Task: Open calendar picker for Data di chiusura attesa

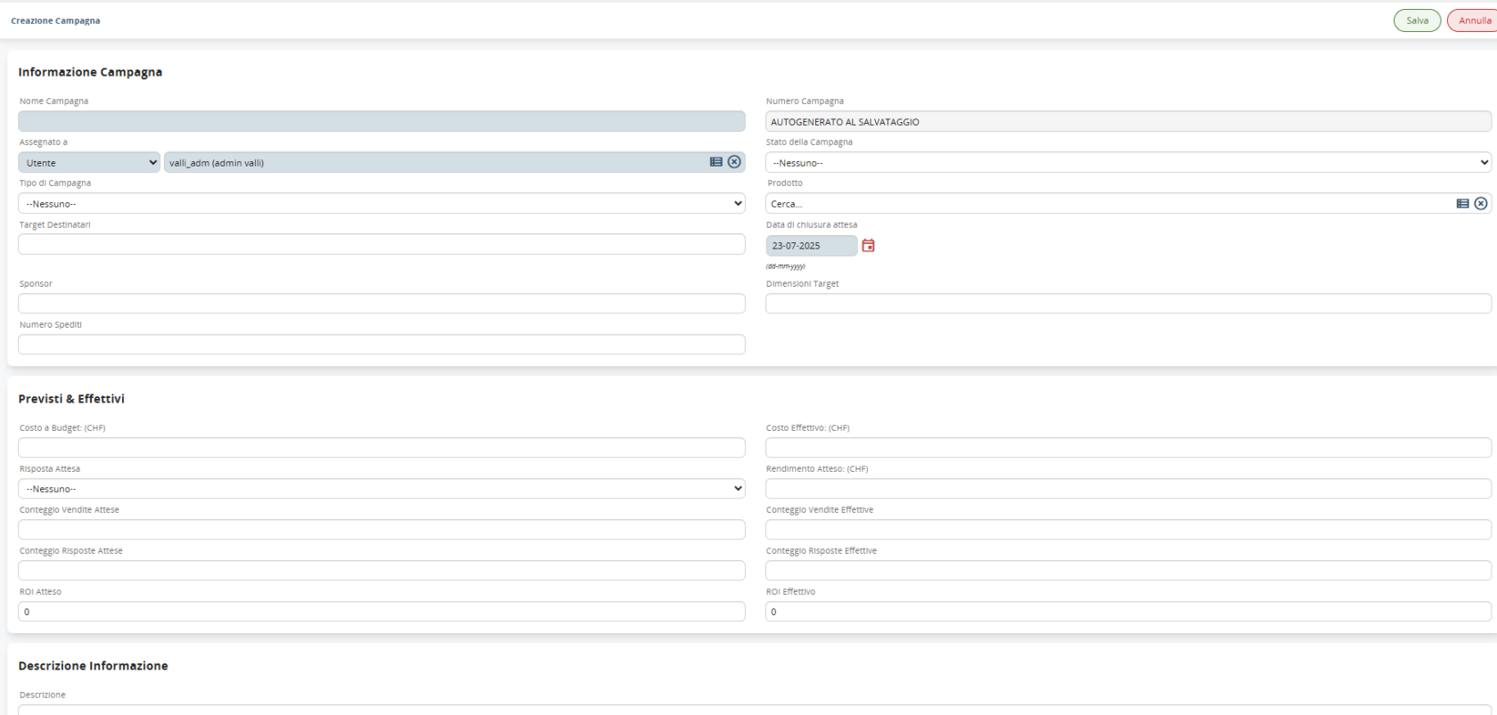Action: [x=868, y=246]
